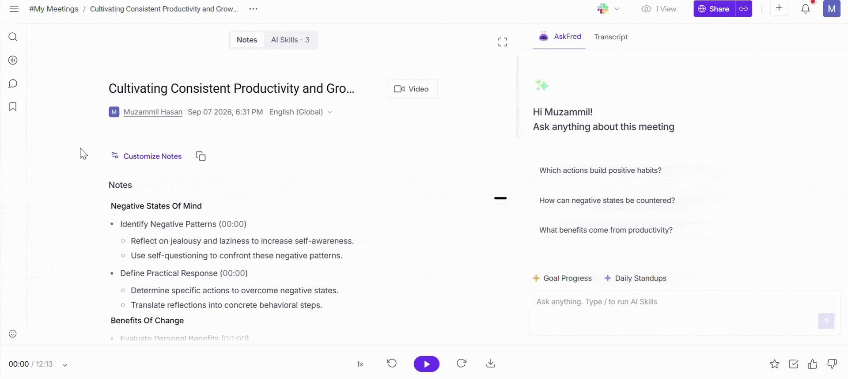Open the three-dot more options menu
The height and width of the screenshot is (379, 848).
coord(253,9)
